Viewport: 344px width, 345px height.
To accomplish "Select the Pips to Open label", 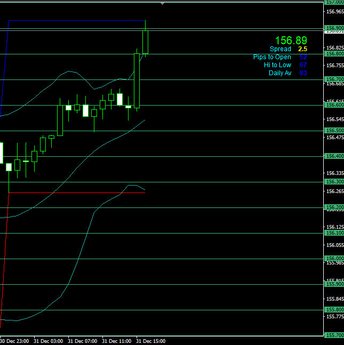I will [x=272, y=57].
